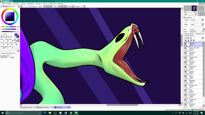Open Google Chrome from the taskbar
The height and width of the screenshot is (115, 205).
(x=71, y=113)
